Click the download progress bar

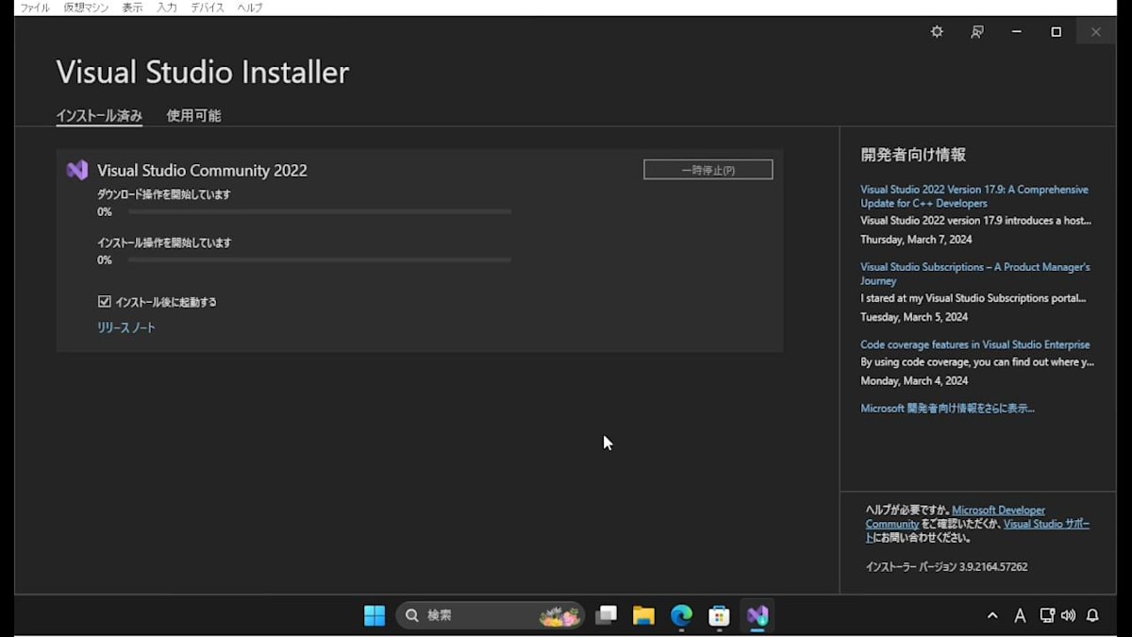tap(319, 212)
